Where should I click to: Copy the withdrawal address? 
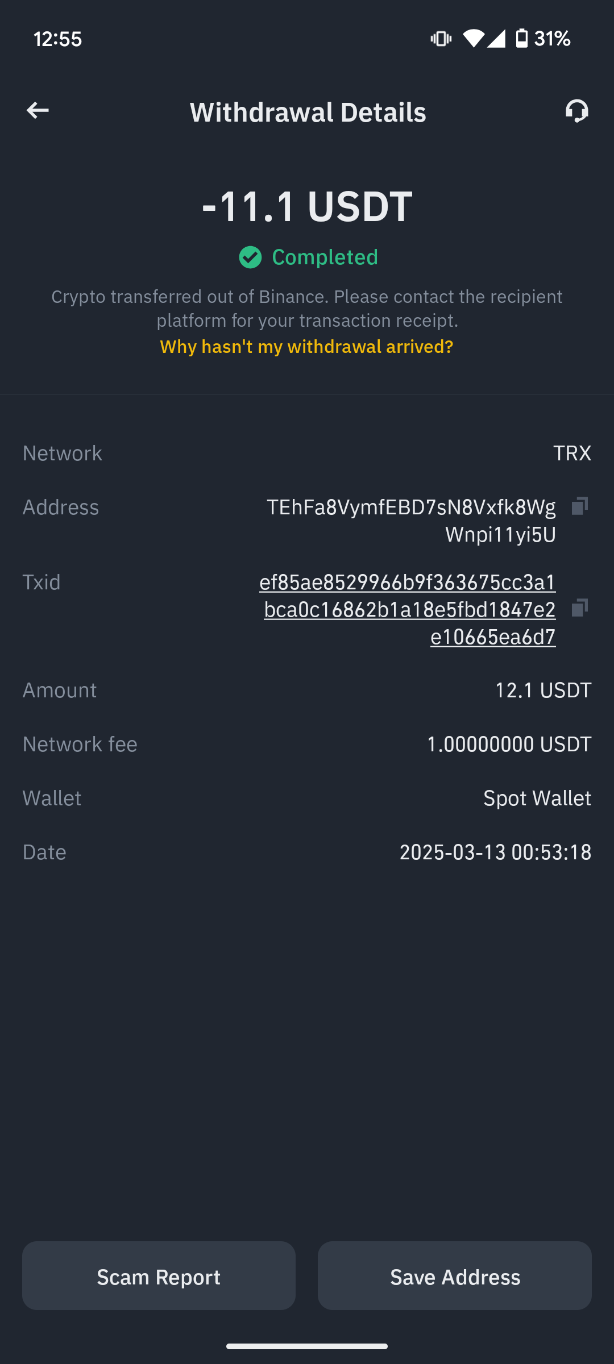click(x=579, y=506)
